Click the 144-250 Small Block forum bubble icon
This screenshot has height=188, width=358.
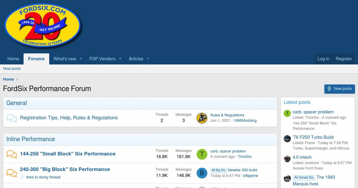[x=12, y=154]
